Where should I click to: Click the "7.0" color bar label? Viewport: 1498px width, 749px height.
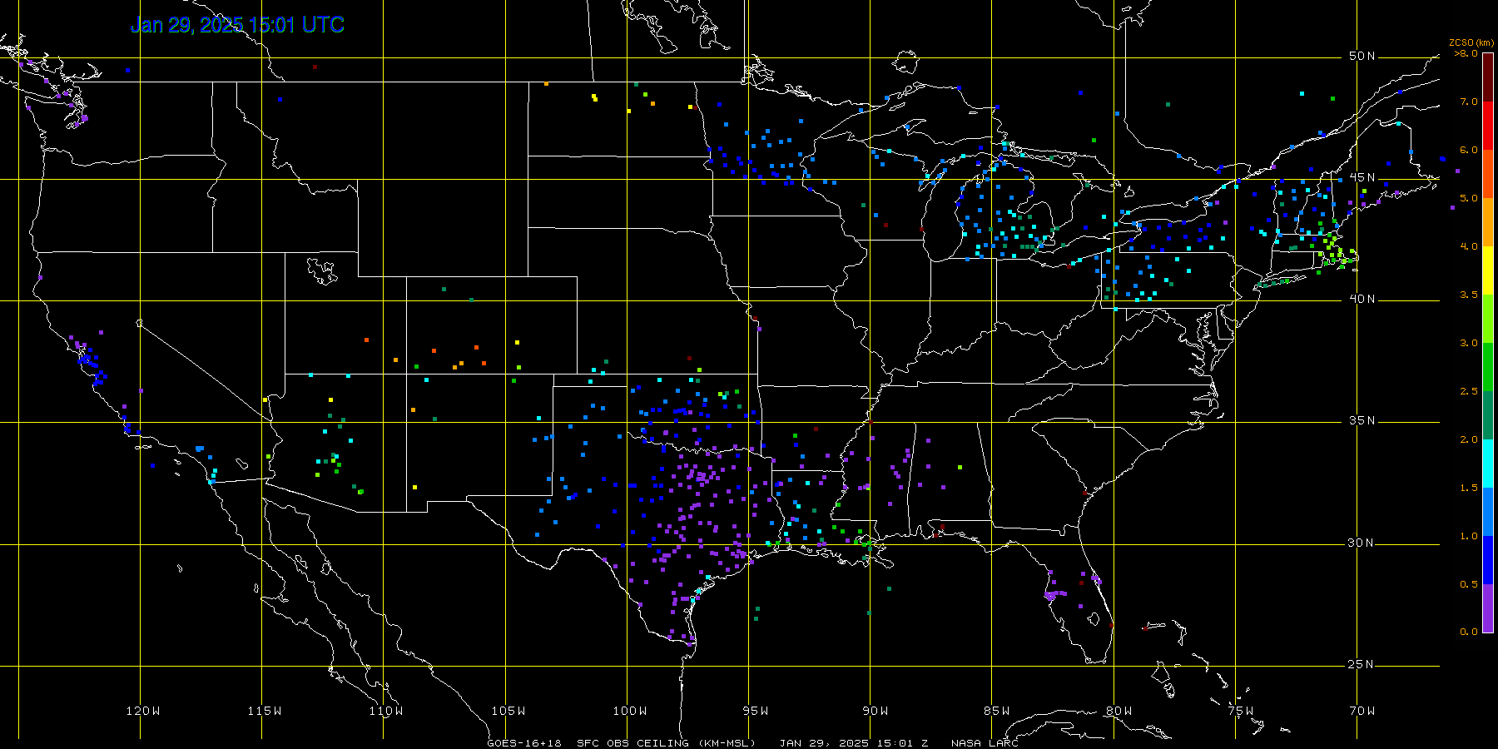coord(1469,102)
